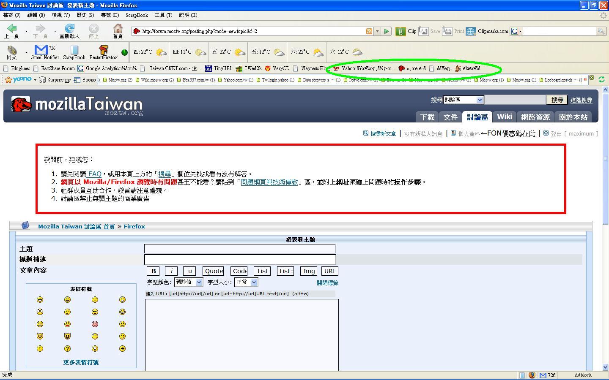Open the 進階搜尋 advanced search link
609x380 pixels.
[x=581, y=100]
